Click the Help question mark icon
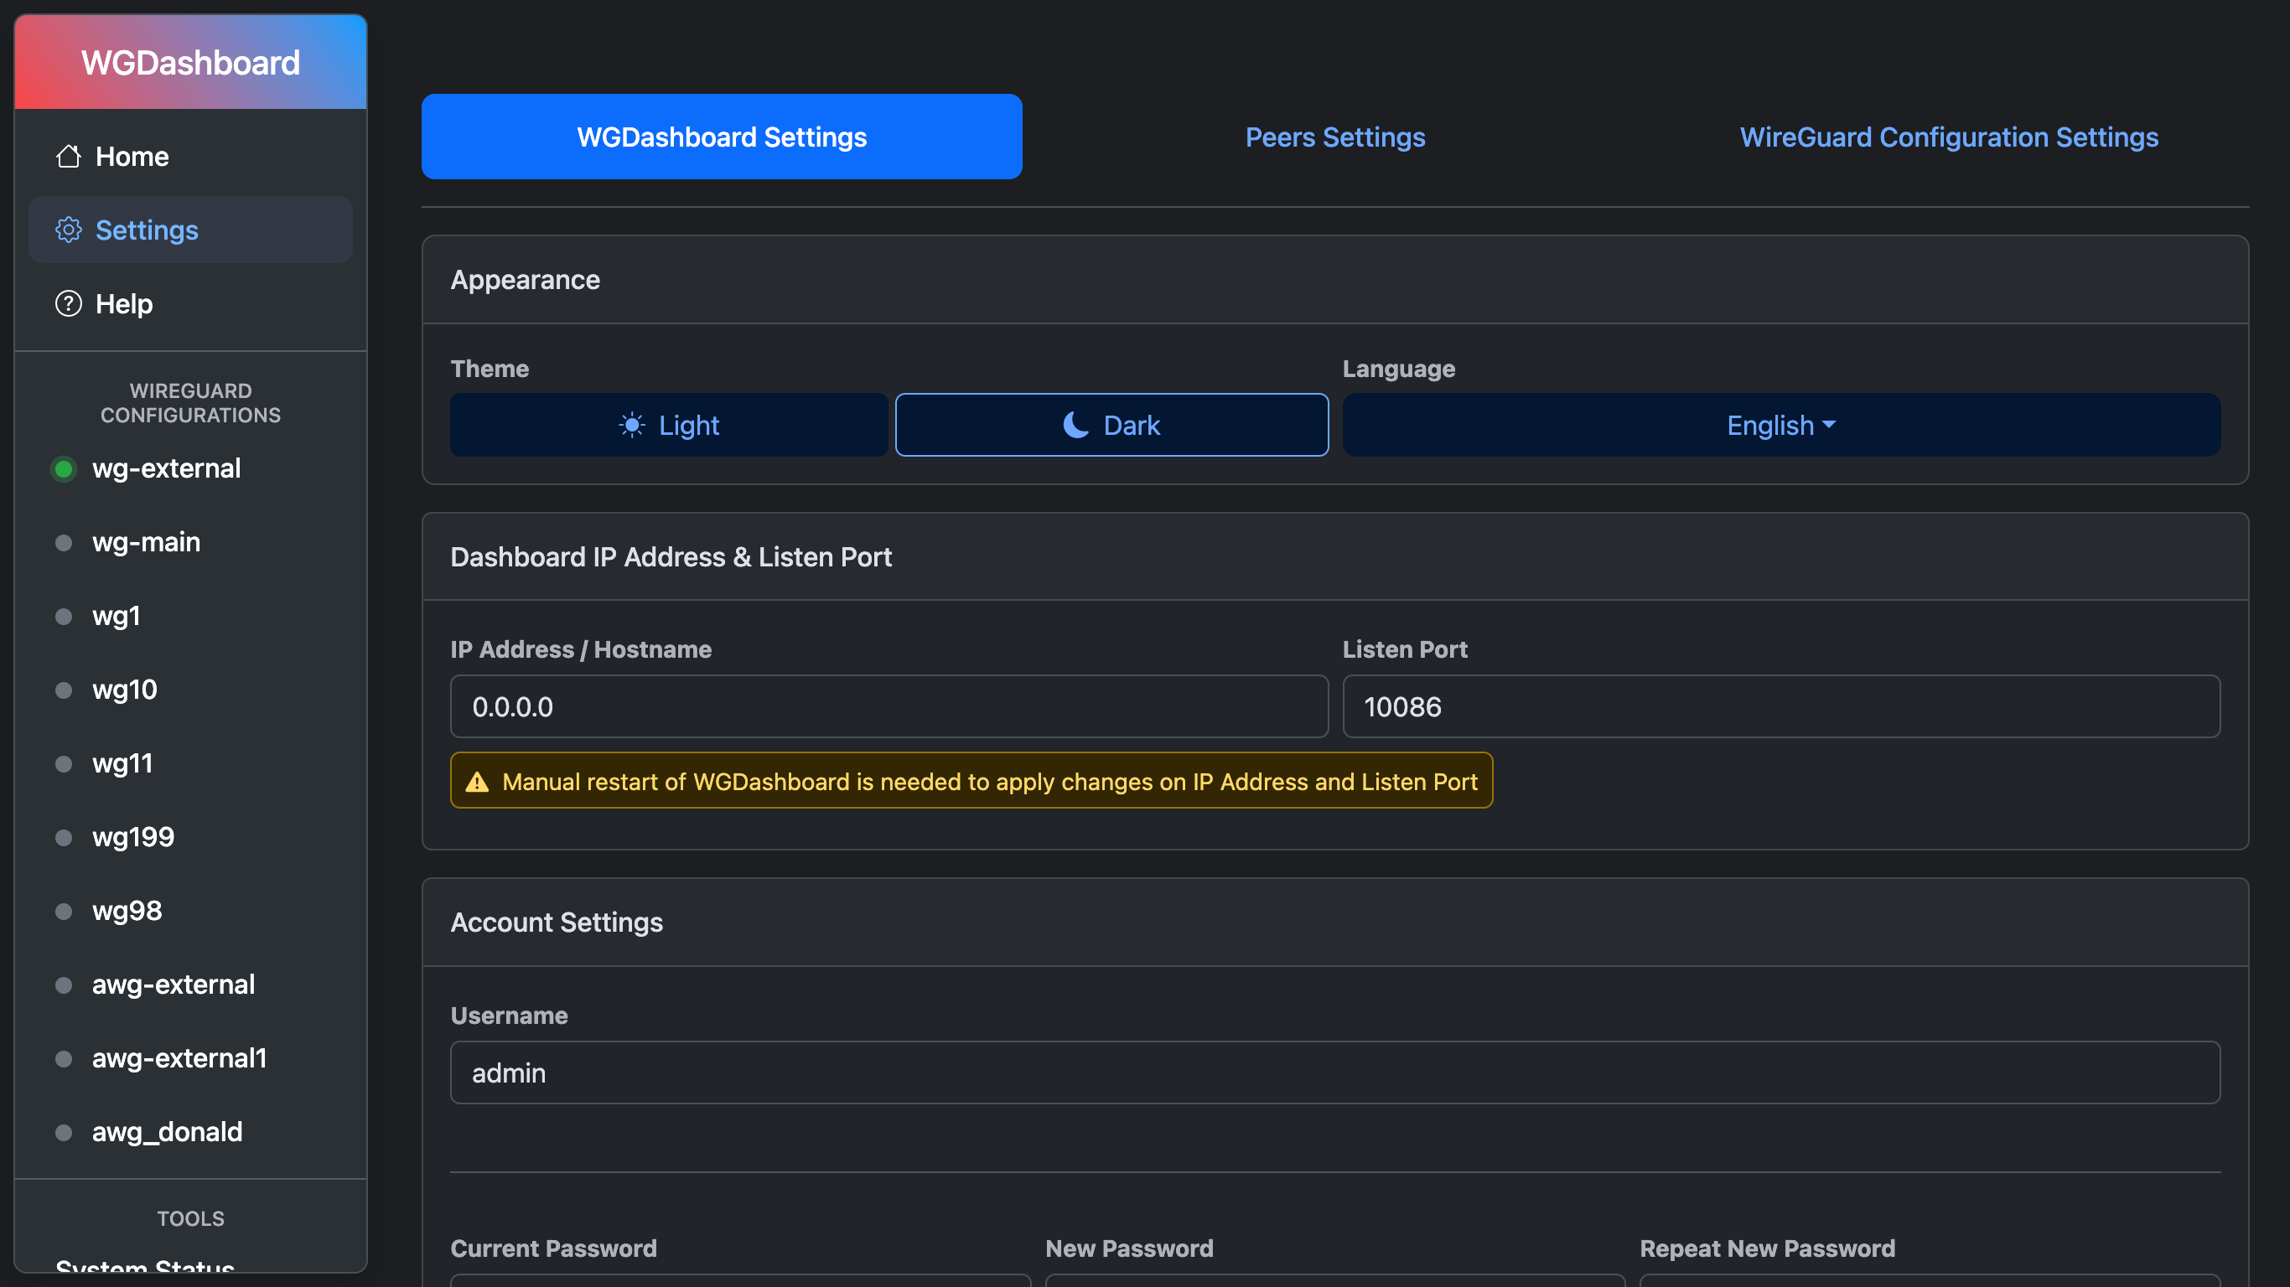Viewport: 2290px width, 1287px height. click(x=69, y=304)
